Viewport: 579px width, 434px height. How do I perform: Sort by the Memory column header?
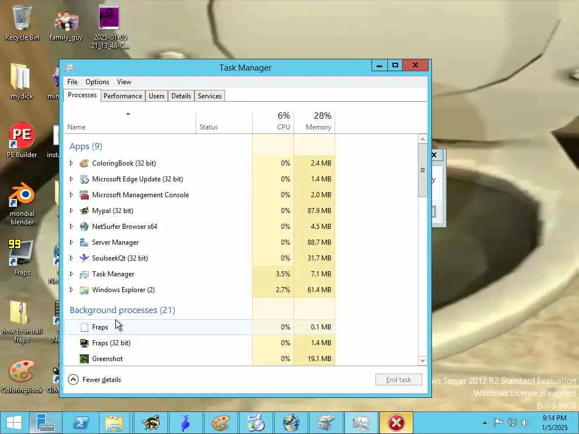[x=314, y=121]
